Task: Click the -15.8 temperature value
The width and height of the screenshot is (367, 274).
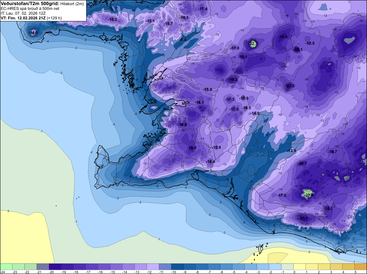Action: click(x=217, y=147)
